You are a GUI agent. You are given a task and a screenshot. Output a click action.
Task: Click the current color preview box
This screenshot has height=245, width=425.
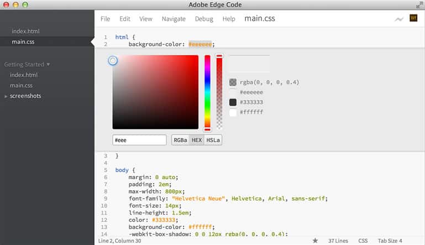click(249, 64)
